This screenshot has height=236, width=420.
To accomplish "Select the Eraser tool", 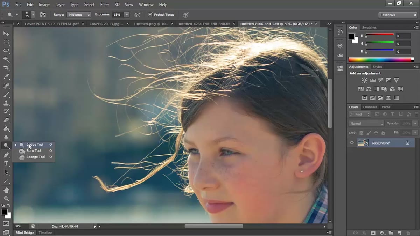I will (x=6, y=120).
